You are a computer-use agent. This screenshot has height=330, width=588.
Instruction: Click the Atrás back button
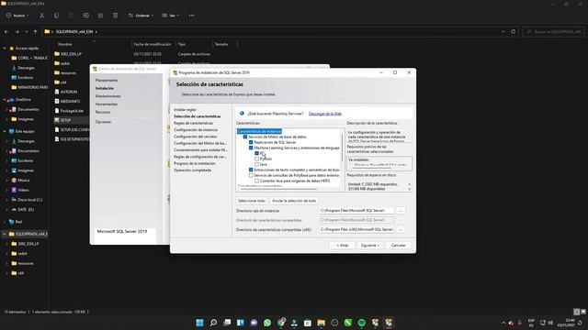pos(343,246)
